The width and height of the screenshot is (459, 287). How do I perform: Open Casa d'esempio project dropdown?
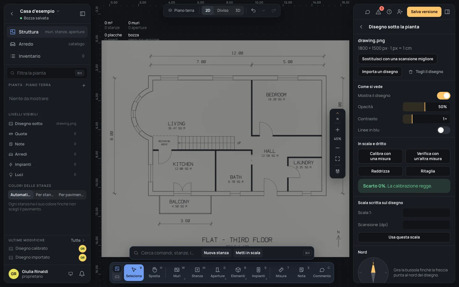pos(40,11)
